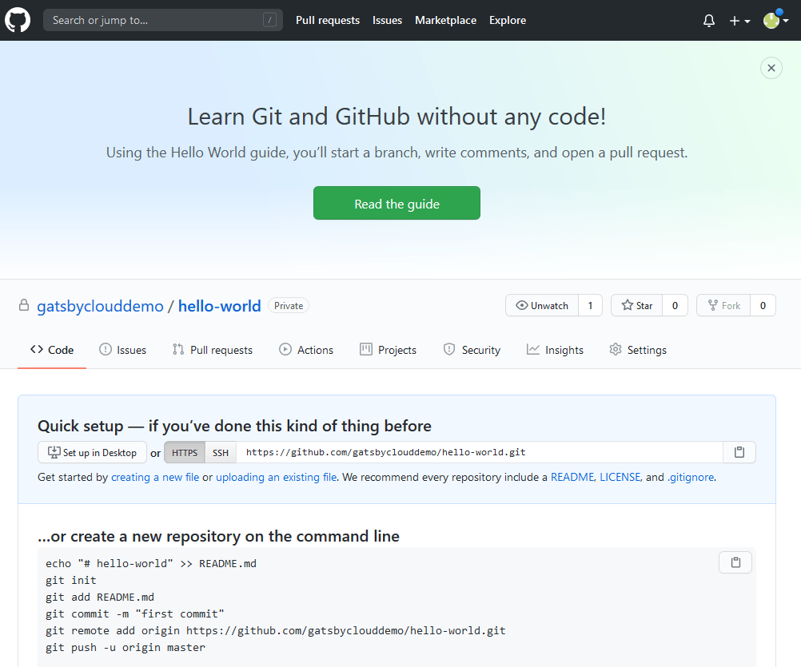Click 'git add README.md' line

(100, 597)
